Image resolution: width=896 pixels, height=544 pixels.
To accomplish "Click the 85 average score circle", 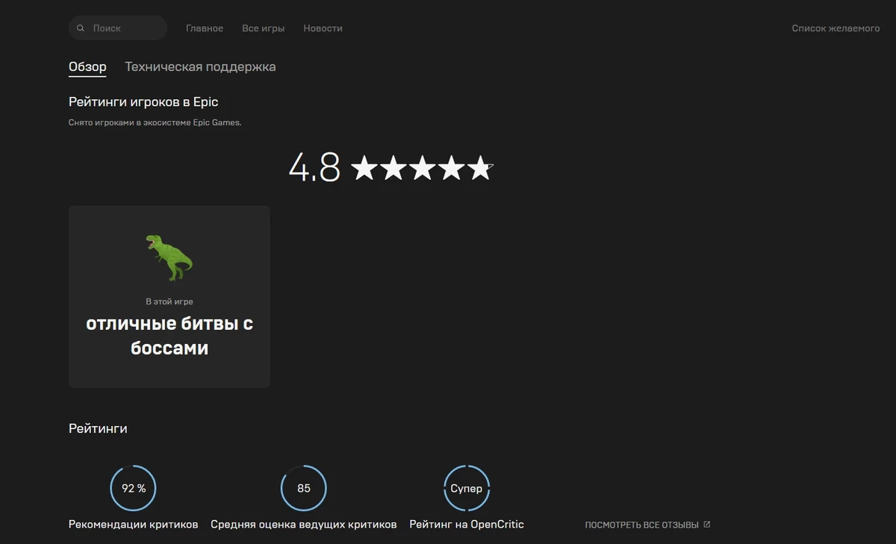I will [x=303, y=488].
